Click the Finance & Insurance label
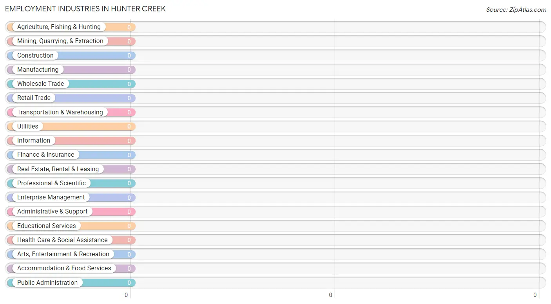The width and height of the screenshot is (551, 304). point(45,155)
